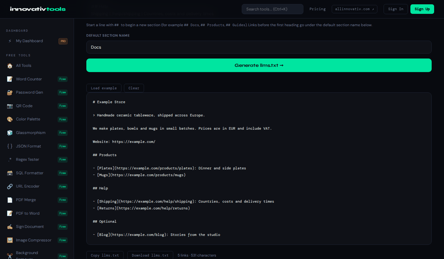
Task: Click the Image Compressor picture icon
Action: (10, 240)
